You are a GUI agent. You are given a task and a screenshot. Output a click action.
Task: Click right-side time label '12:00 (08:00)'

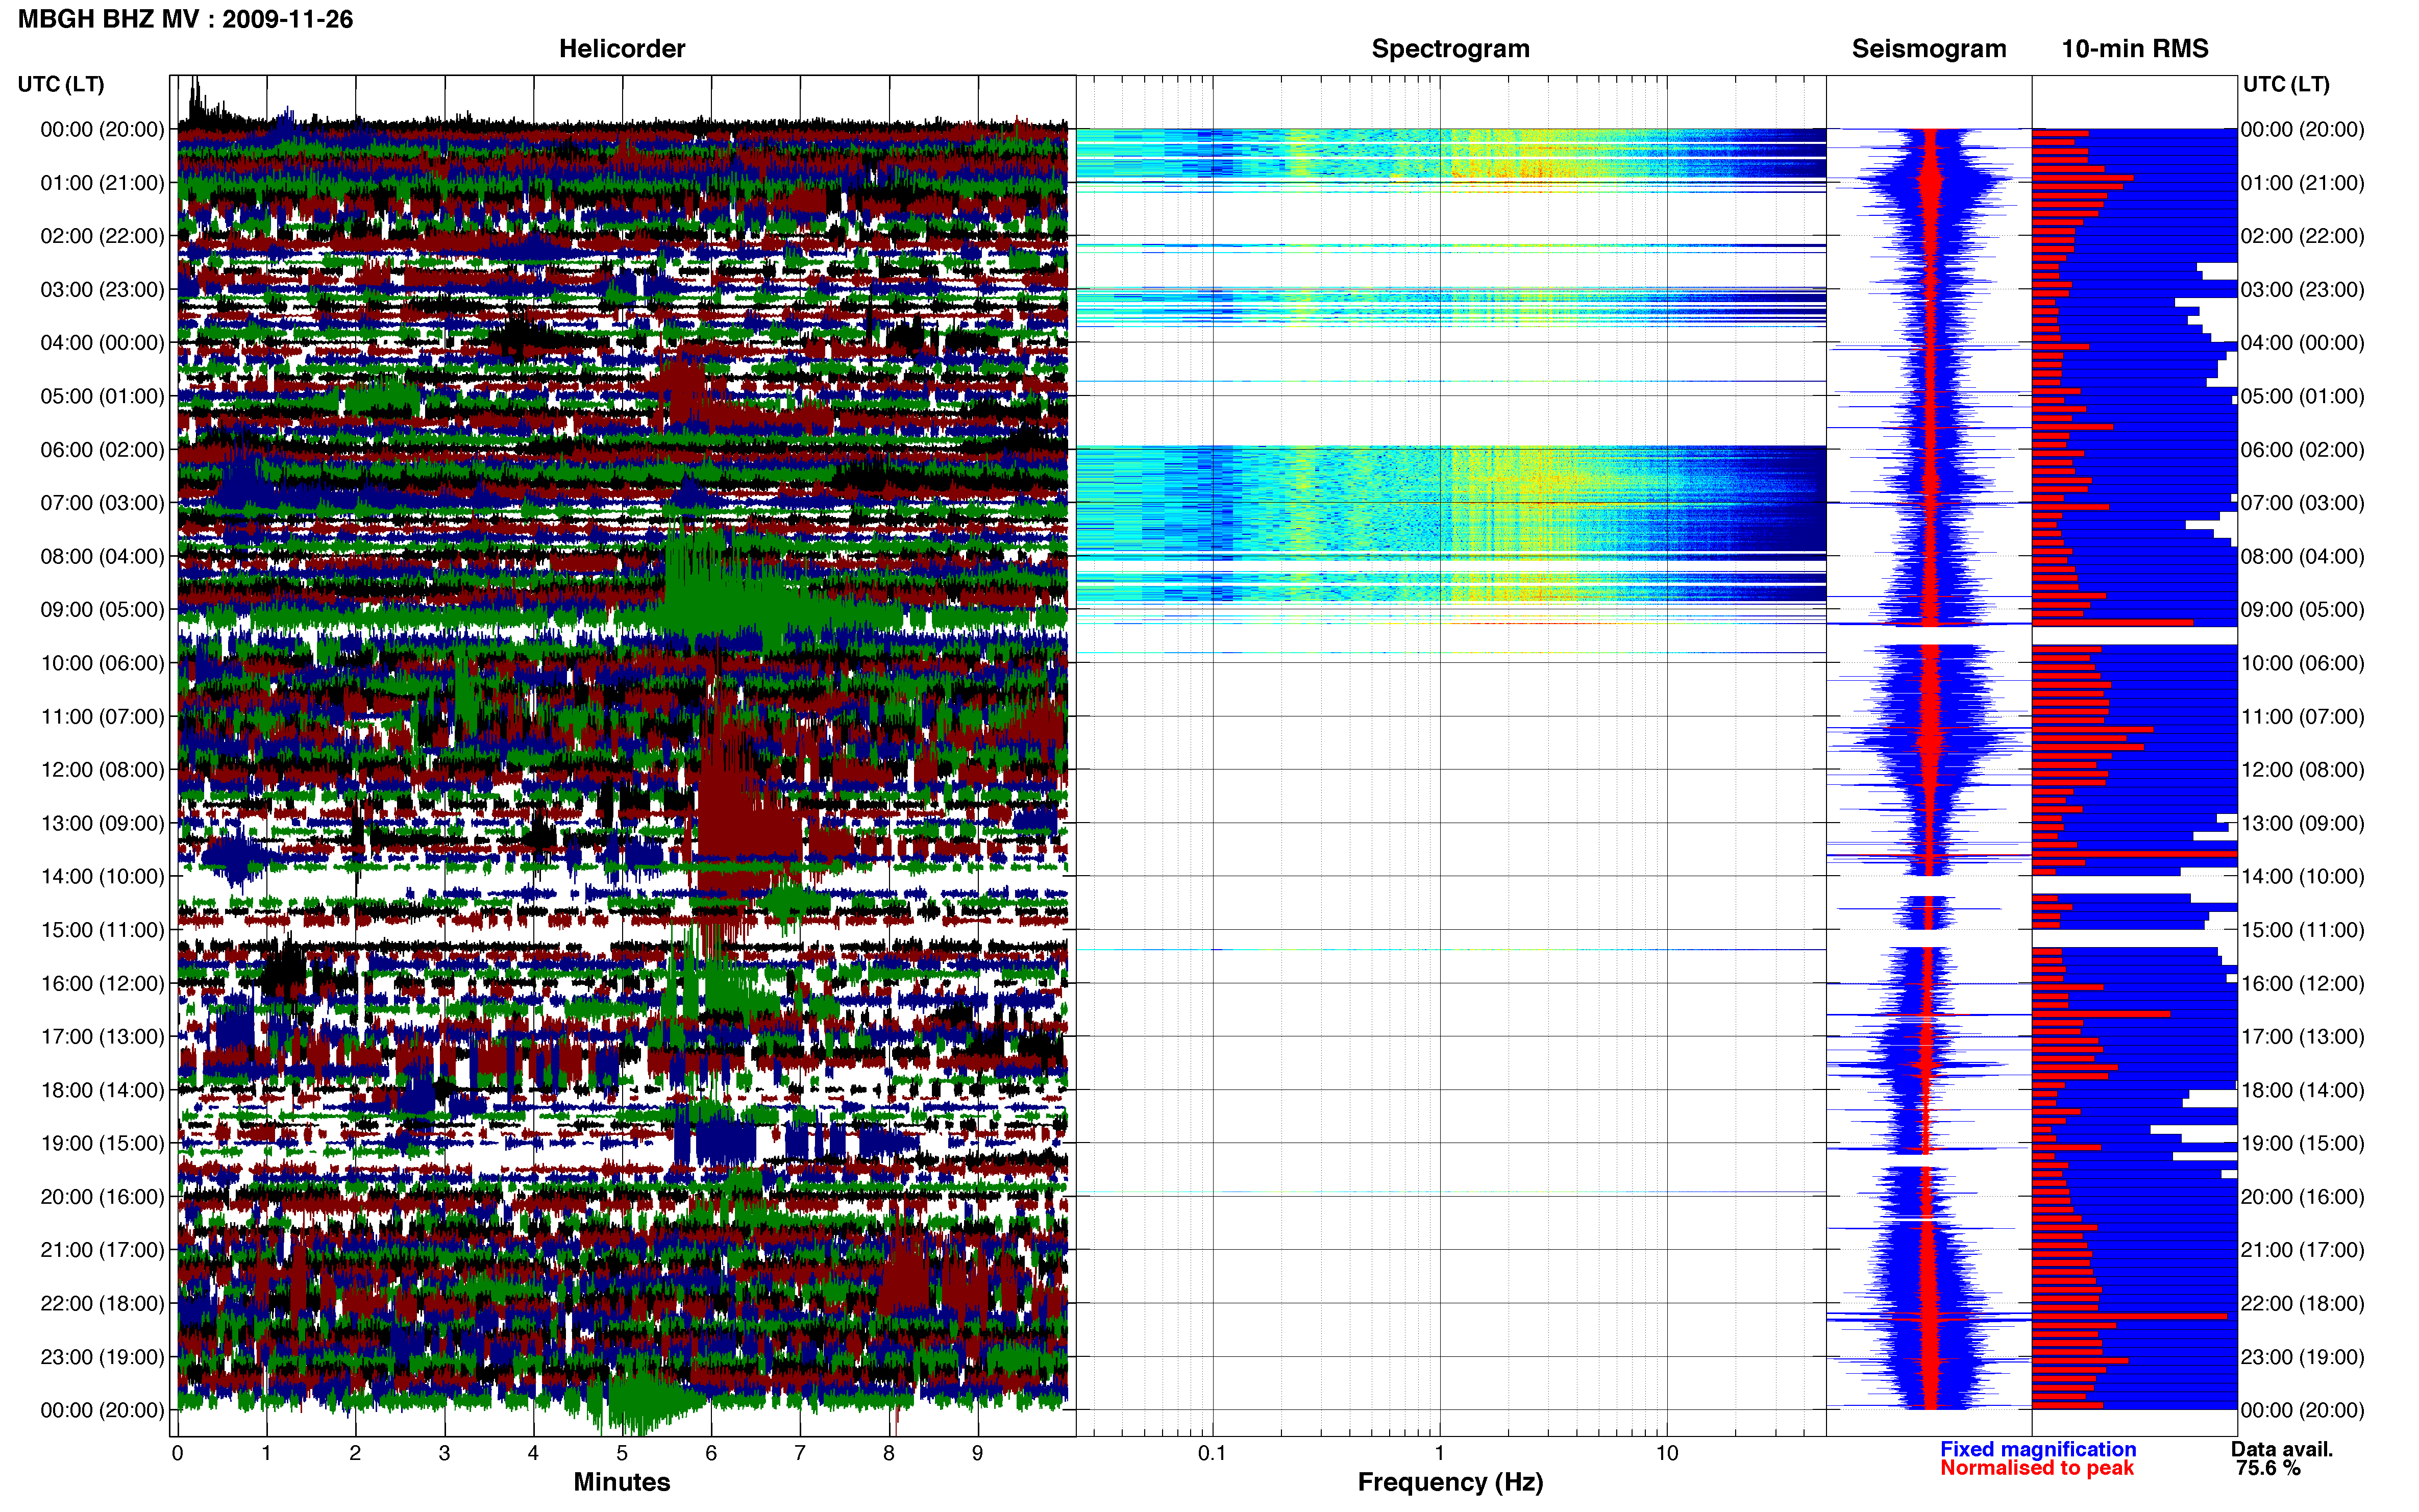(2302, 770)
